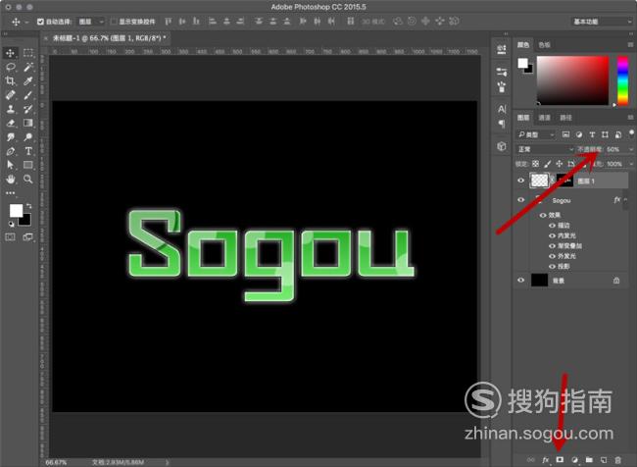The image size is (637, 467).
Task: Open the Fill 100% slider dropdown
Action: [631, 164]
